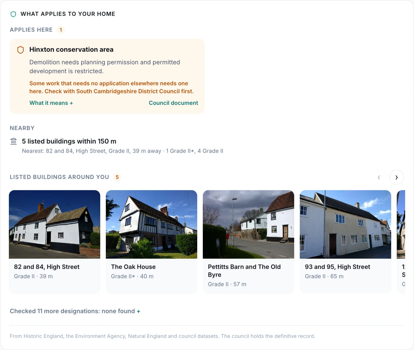Viewport: 414px width, 350px height.
Task: Click the Applies Here count badge
Action: pyautogui.click(x=61, y=30)
